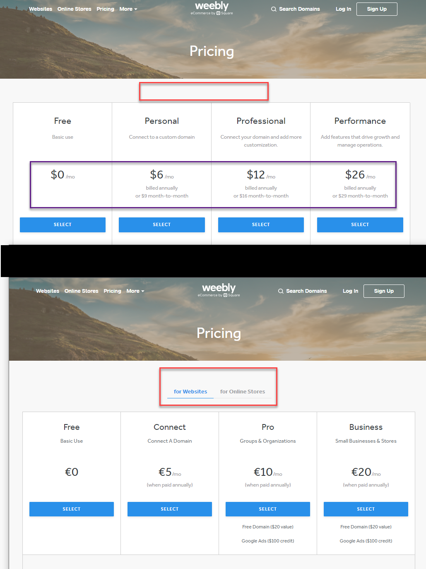Click Sign Up in the lower screenshot
426x569 pixels.
[384, 291]
